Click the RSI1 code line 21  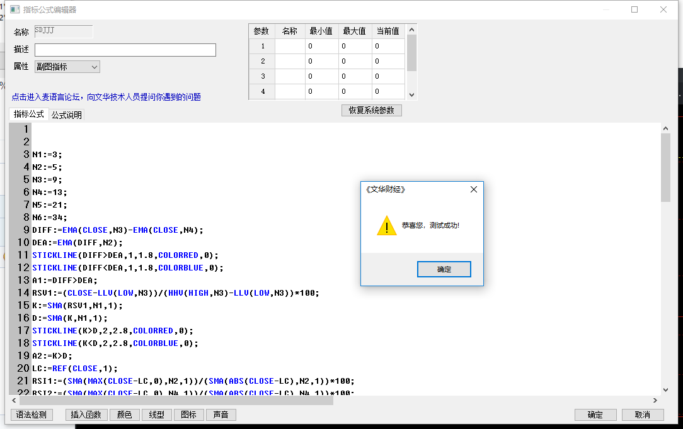pos(193,381)
